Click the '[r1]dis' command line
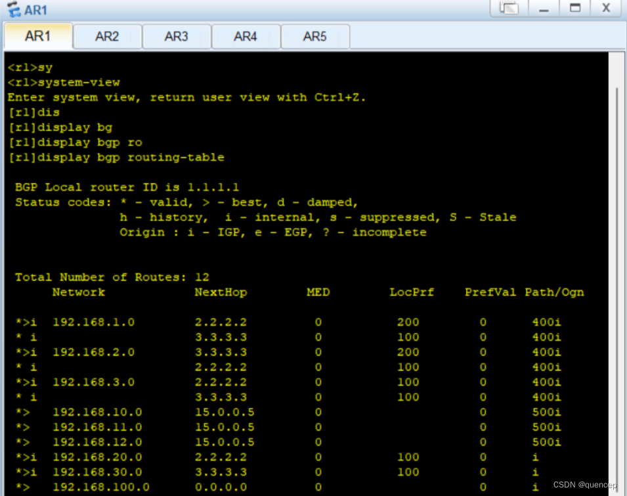 [x=34, y=112]
